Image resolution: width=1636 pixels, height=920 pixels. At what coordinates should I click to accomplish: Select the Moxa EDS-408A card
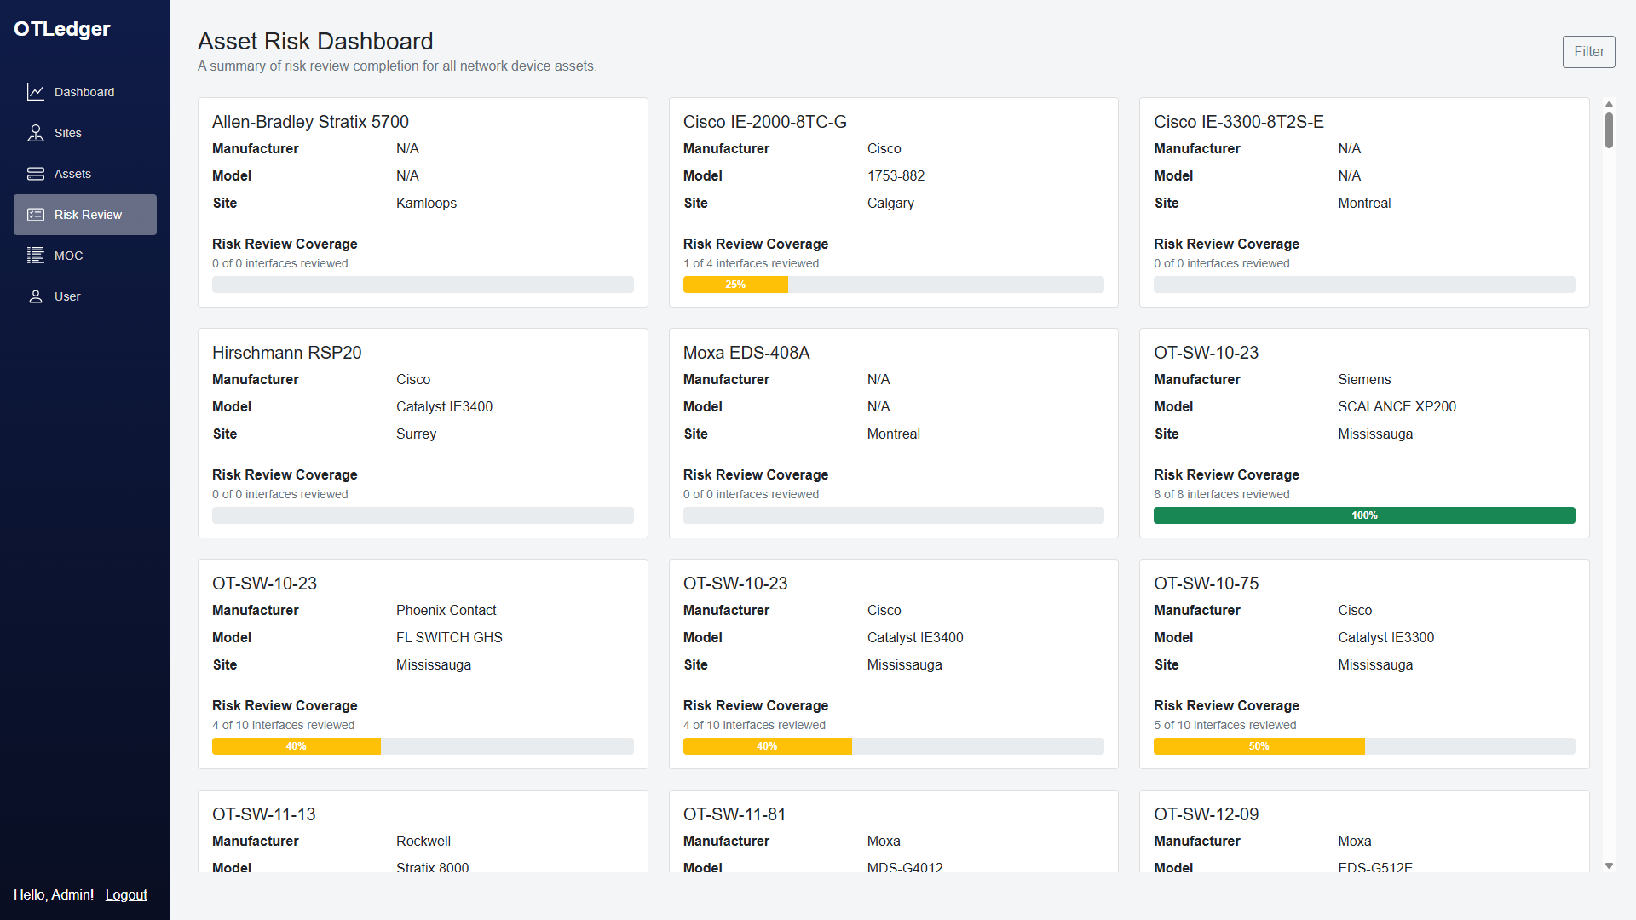pos(746,352)
